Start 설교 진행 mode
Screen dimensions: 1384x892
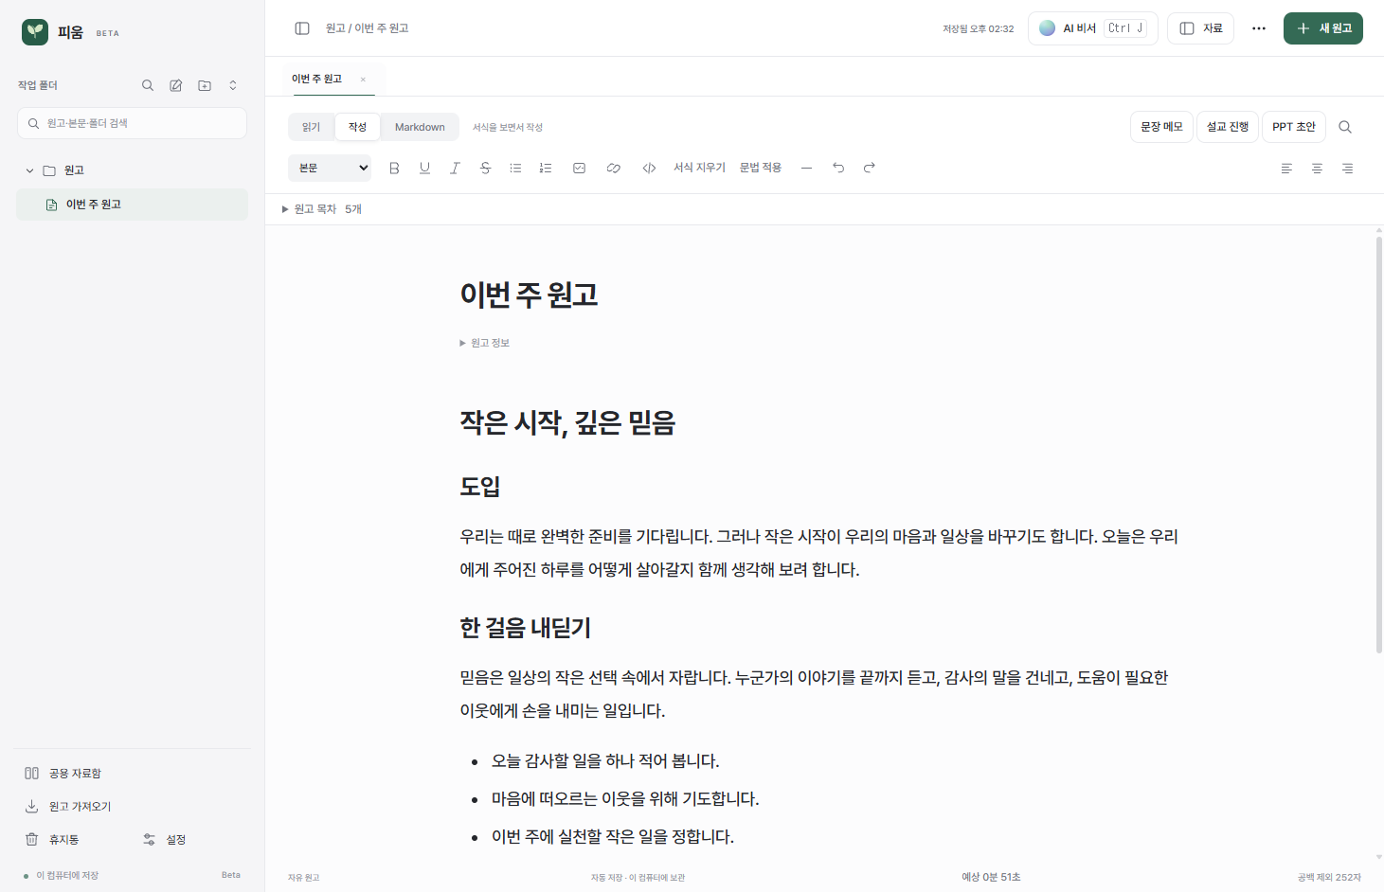pos(1228,127)
